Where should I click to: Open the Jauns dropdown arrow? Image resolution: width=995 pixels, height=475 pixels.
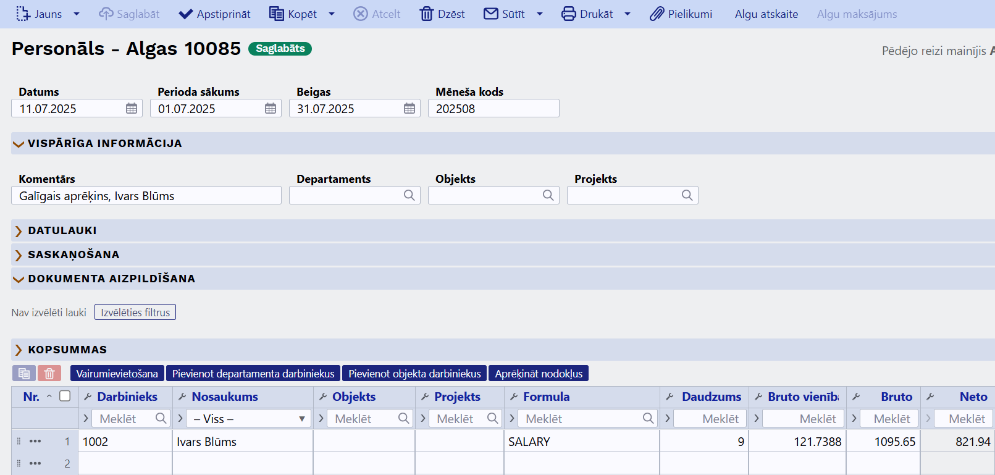point(77,14)
